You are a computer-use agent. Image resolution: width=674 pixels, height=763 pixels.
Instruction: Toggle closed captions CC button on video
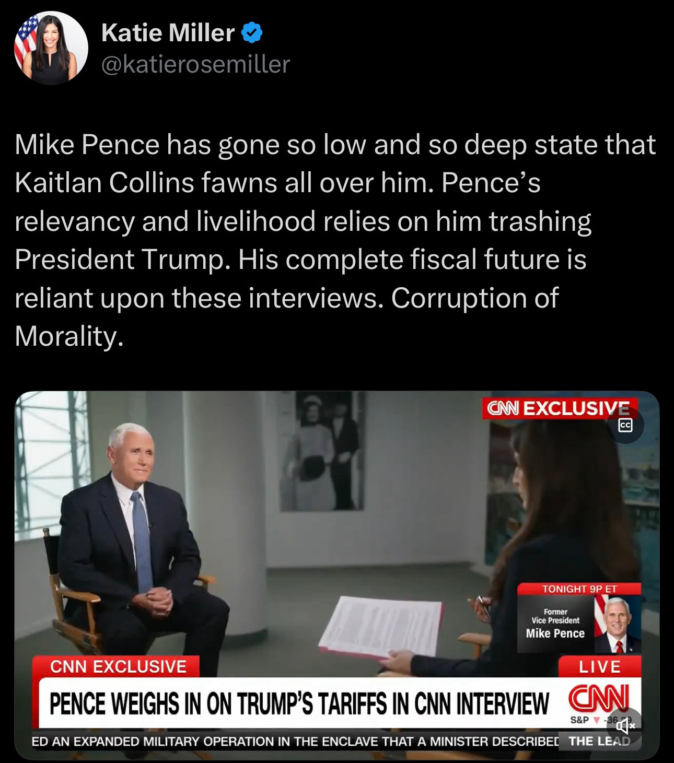coord(625,426)
